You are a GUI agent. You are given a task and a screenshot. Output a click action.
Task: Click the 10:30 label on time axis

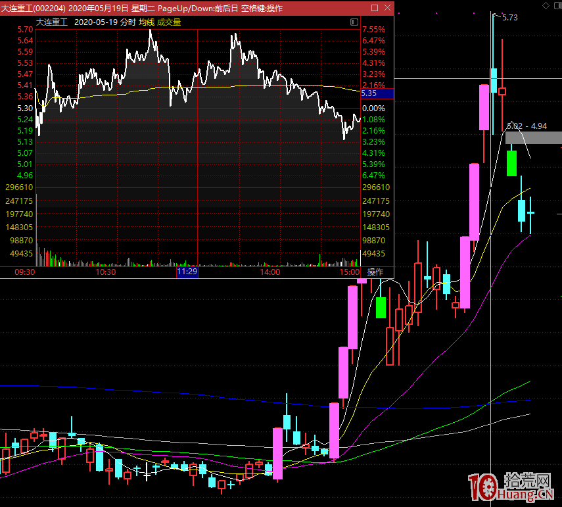[106, 272]
